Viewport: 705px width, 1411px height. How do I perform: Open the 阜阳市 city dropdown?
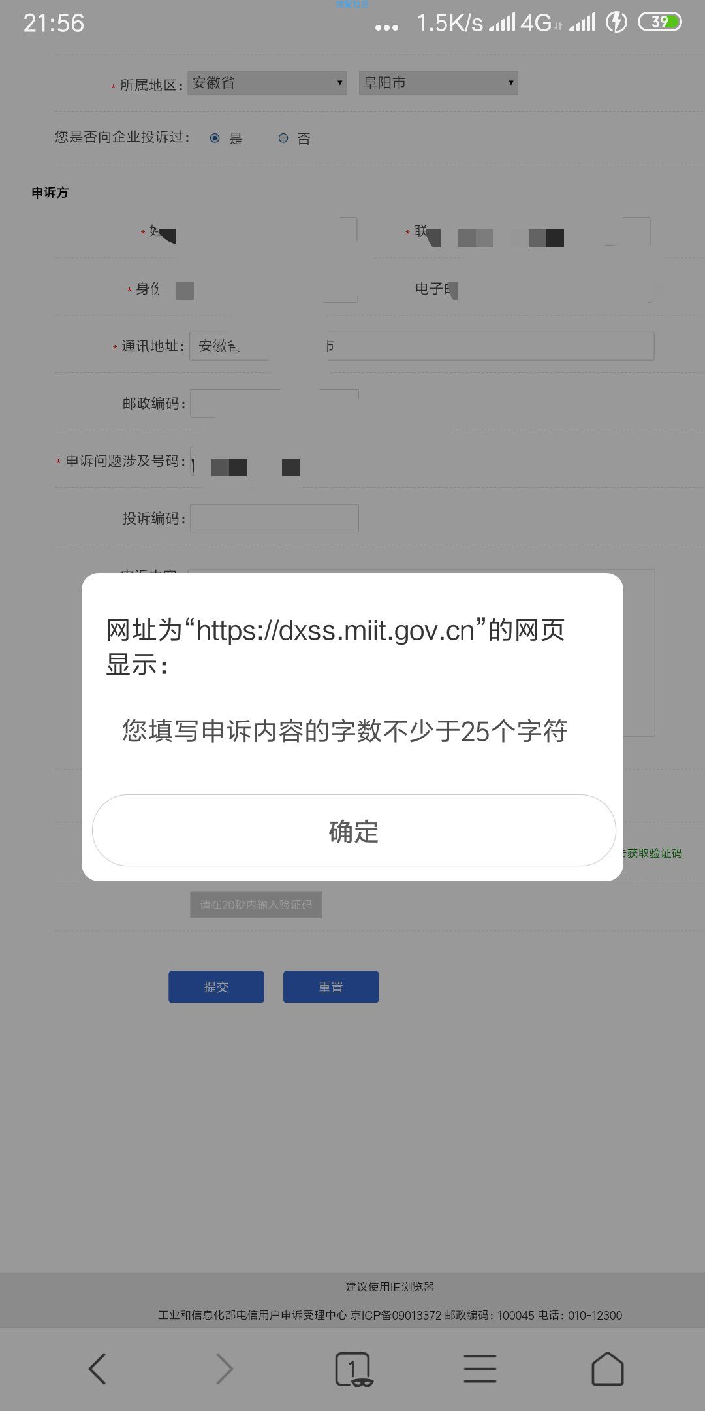(x=438, y=83)
